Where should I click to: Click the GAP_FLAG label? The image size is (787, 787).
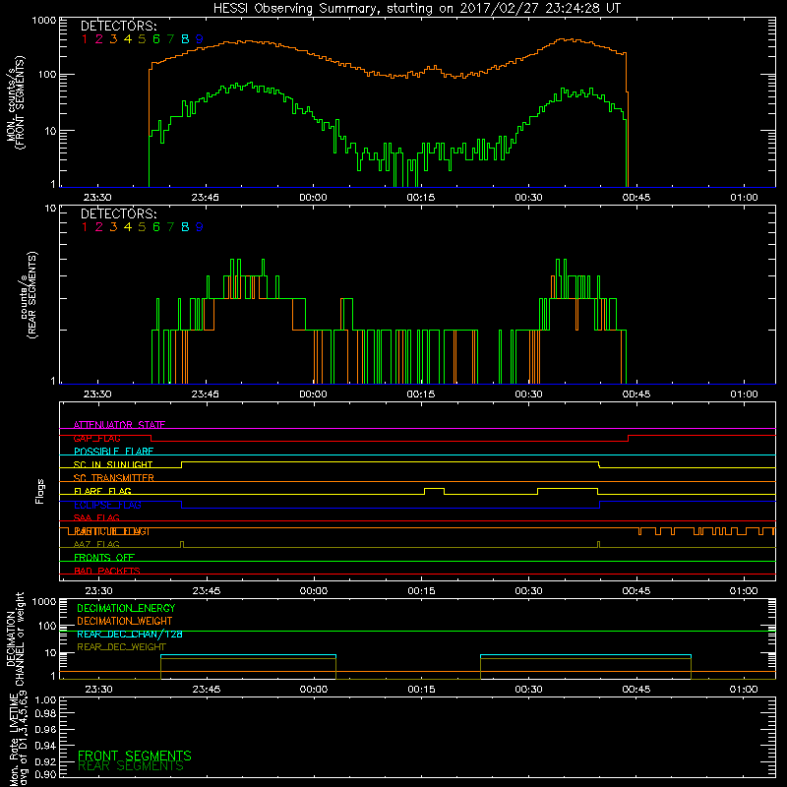pyautogui.click(x=96, y=438)
